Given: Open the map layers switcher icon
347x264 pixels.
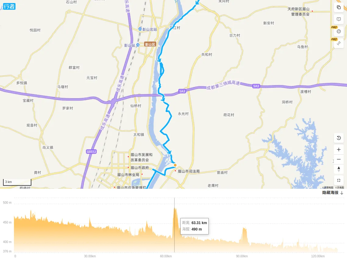Looking at the screenshot, I should [338, 7].
